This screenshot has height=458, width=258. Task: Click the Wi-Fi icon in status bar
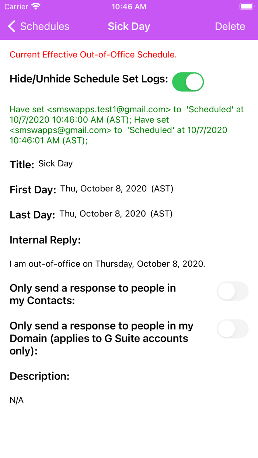point(35,6)
